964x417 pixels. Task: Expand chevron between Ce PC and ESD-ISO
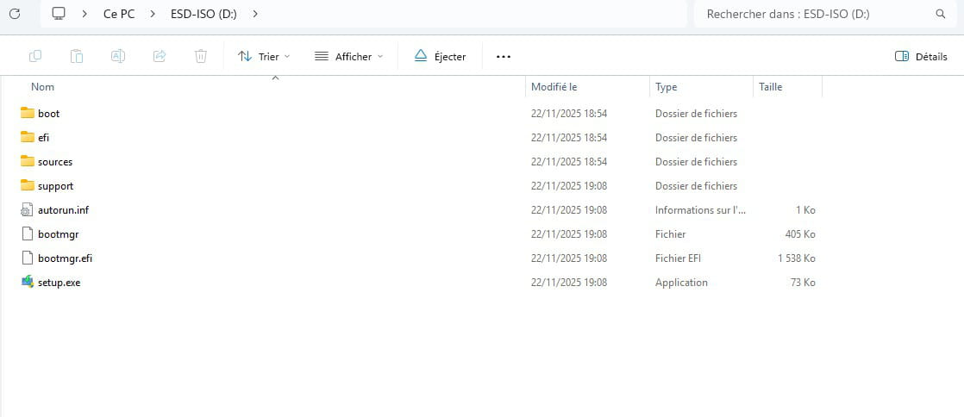(152, 14)
